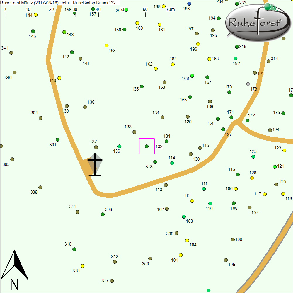Click the yellow tree marker 140
Screen dimensions: 293x293
point(59,78)
